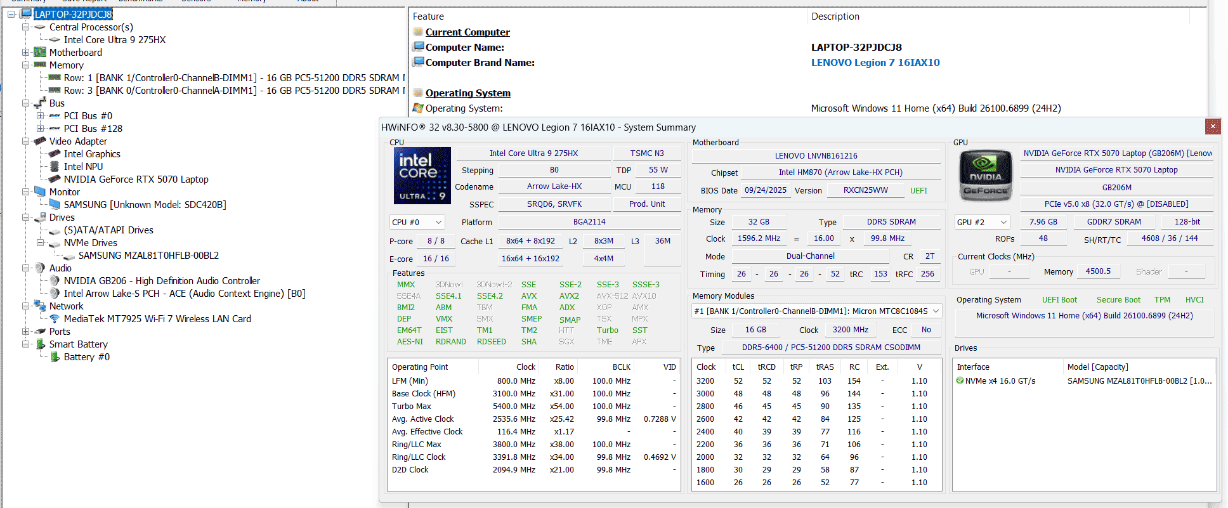This screenshot has height=508, width=1228.
Task: Click the green check NVMe drive icon
Action: (960, 381)
